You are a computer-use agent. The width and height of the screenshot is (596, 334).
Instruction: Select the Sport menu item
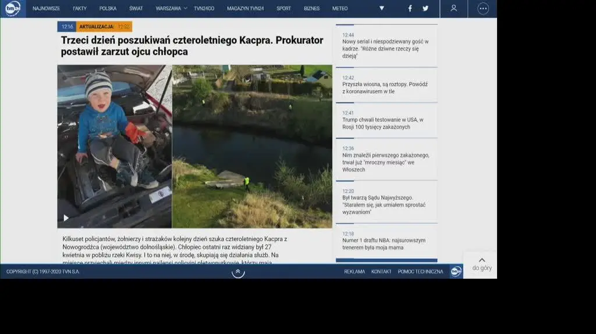(x=283, y=9)
